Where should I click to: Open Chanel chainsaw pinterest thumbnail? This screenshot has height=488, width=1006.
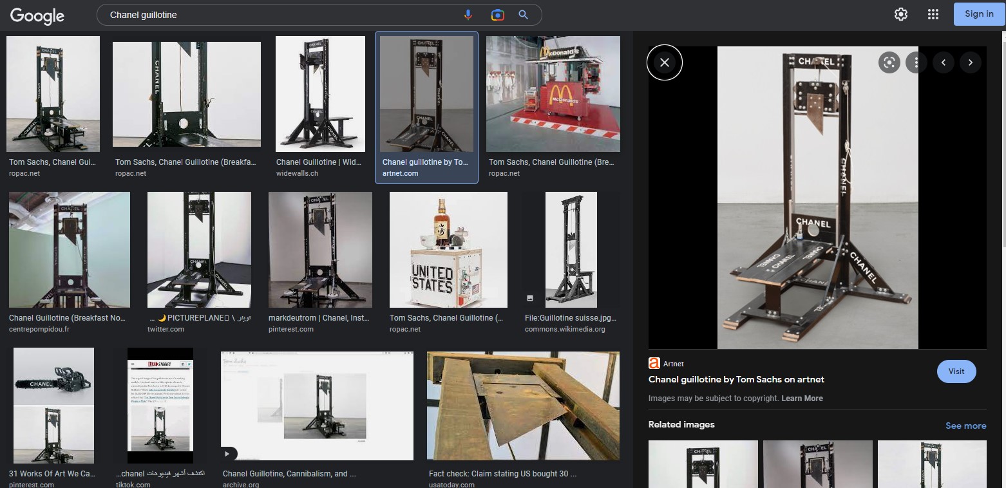(x=53, y=406)
